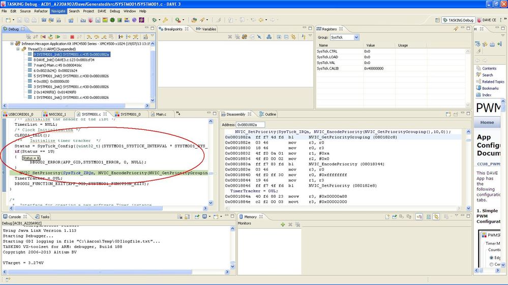Show hidden editor tabs list (»4)

click(x=178, y=114)
